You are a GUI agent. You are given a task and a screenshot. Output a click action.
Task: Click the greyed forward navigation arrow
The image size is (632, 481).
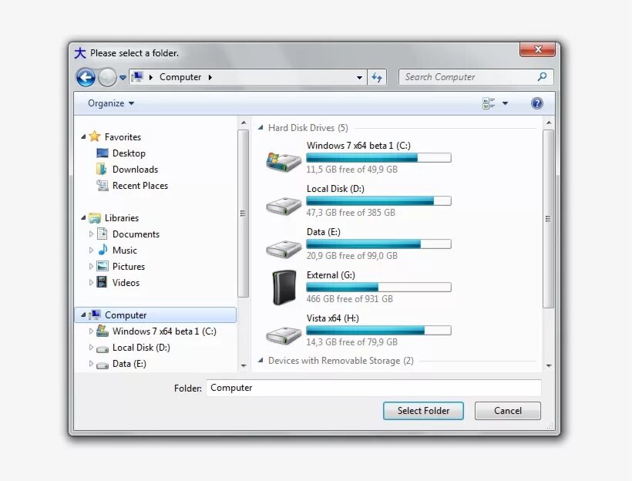tap(107, 77)
